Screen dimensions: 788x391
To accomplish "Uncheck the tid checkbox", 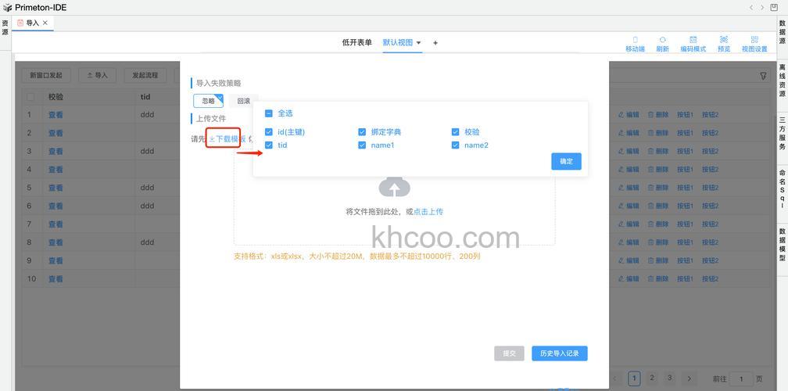I will coord(269,145).
